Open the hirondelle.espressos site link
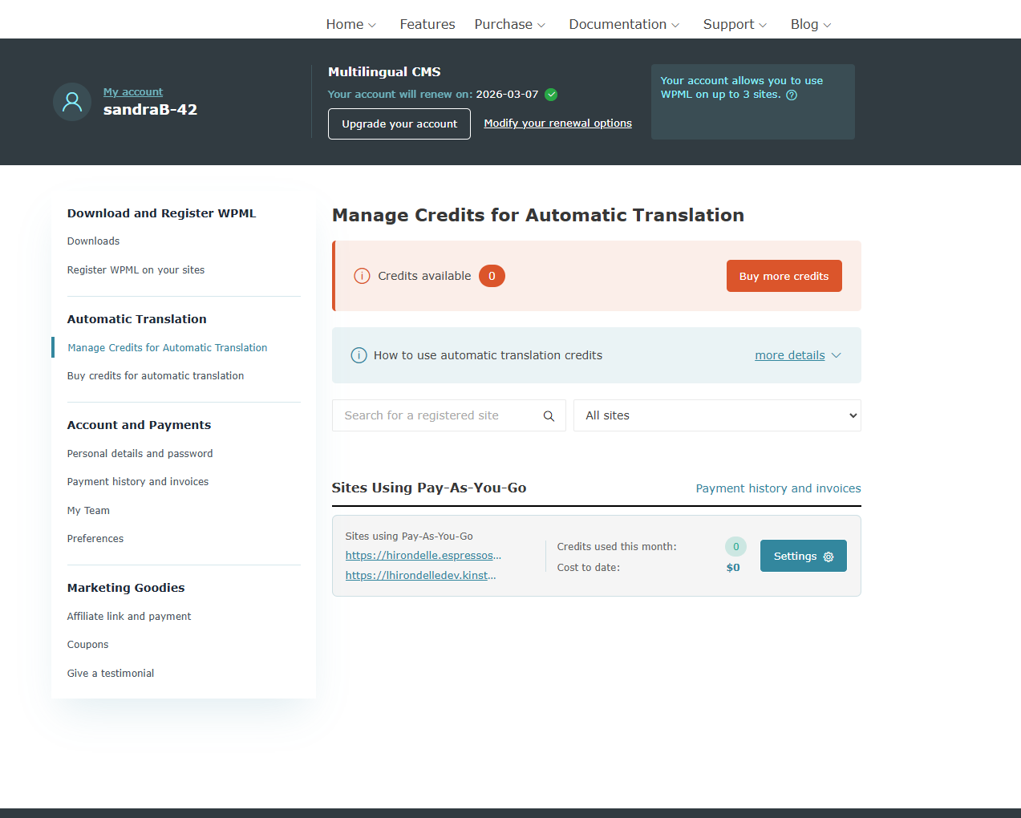 tap(423, 556)
